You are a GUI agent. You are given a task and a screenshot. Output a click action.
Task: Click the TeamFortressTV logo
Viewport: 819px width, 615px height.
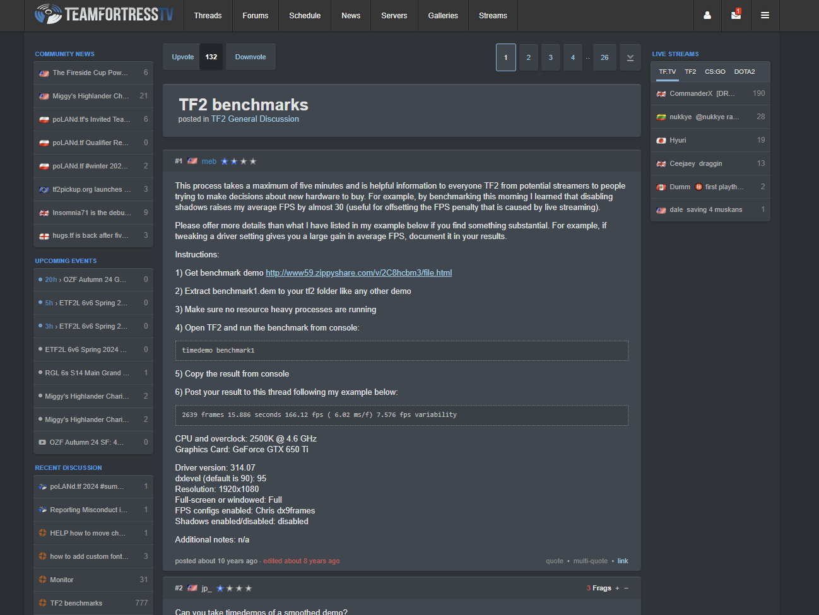pos(104,14)
